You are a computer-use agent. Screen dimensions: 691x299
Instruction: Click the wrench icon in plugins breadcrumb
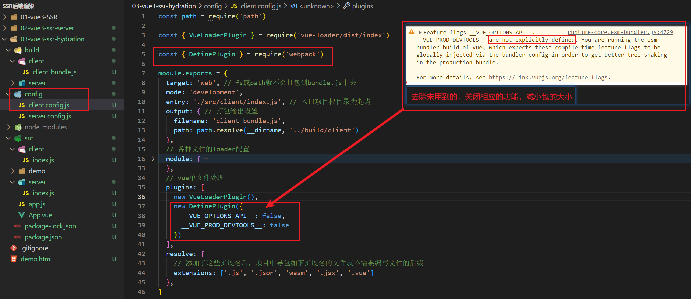pyautogui.click(x=347, y=6)
